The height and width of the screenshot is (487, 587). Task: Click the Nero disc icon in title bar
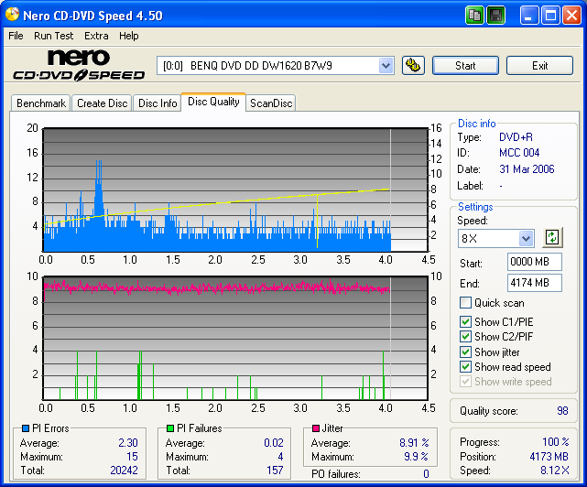[12, 15]
